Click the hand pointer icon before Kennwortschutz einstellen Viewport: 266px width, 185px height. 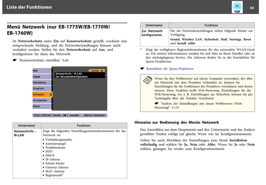tap(15, 60)
